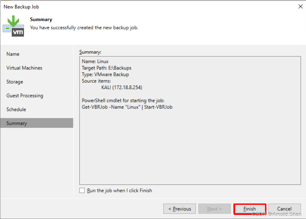Enable Run the job when I click Finish

tap(82, 190)
